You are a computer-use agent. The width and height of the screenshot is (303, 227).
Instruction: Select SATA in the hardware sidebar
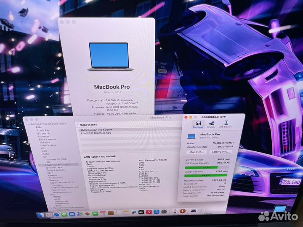45,154
